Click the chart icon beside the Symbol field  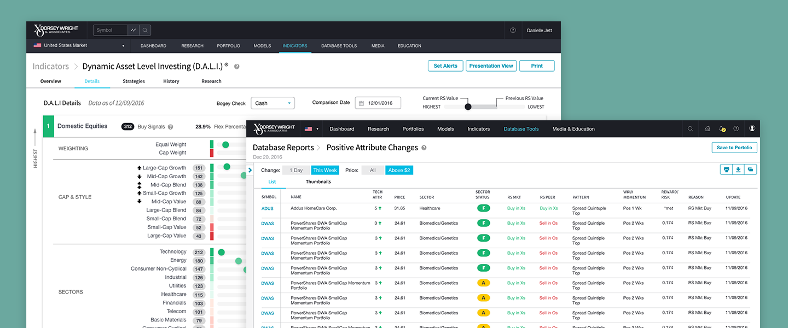(x=134, y=31)
